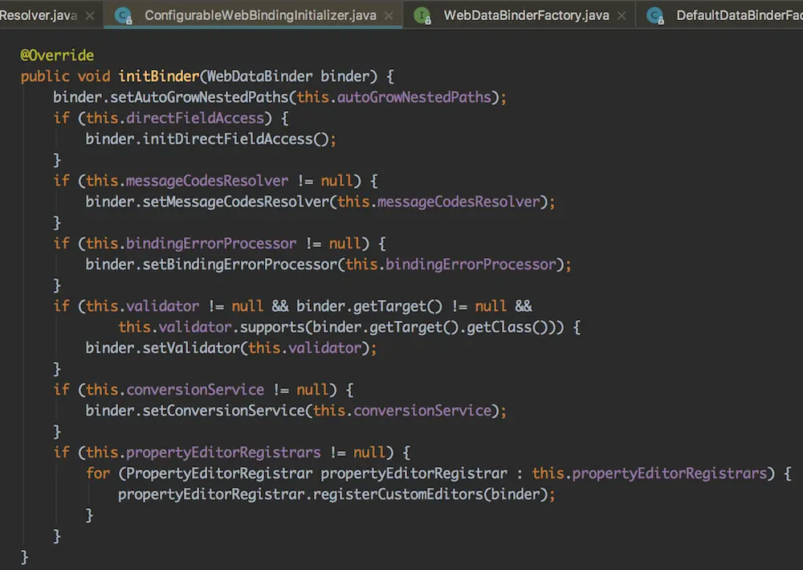Image resolution: width=803 pixels, height=570 pixels.
Task: Click the DefaultDataBinderFactory class file icon
Action: 655,15
